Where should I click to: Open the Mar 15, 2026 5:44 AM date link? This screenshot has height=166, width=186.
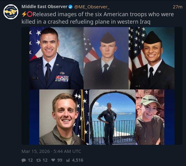pos(51,151)
